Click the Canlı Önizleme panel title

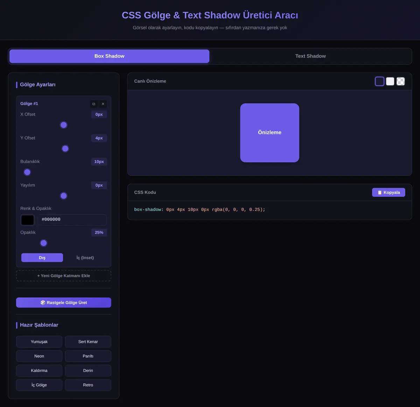coord(150,81)
